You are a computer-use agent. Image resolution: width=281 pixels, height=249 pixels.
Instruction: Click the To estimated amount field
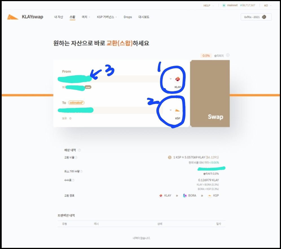[x=113, y=110]
